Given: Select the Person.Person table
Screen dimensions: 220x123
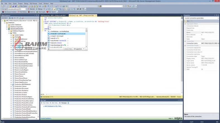Looking at the screenshot, I should click(19, 76).
